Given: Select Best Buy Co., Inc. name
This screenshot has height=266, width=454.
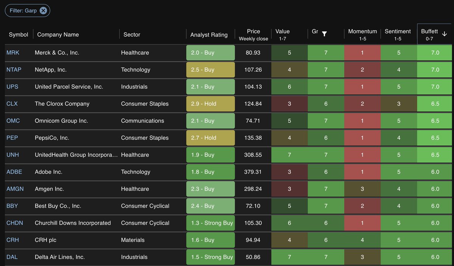Looking at the screenshot, I should (58, 206).
